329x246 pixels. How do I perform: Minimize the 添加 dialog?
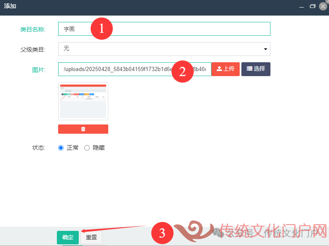click(x=302, y=6)
